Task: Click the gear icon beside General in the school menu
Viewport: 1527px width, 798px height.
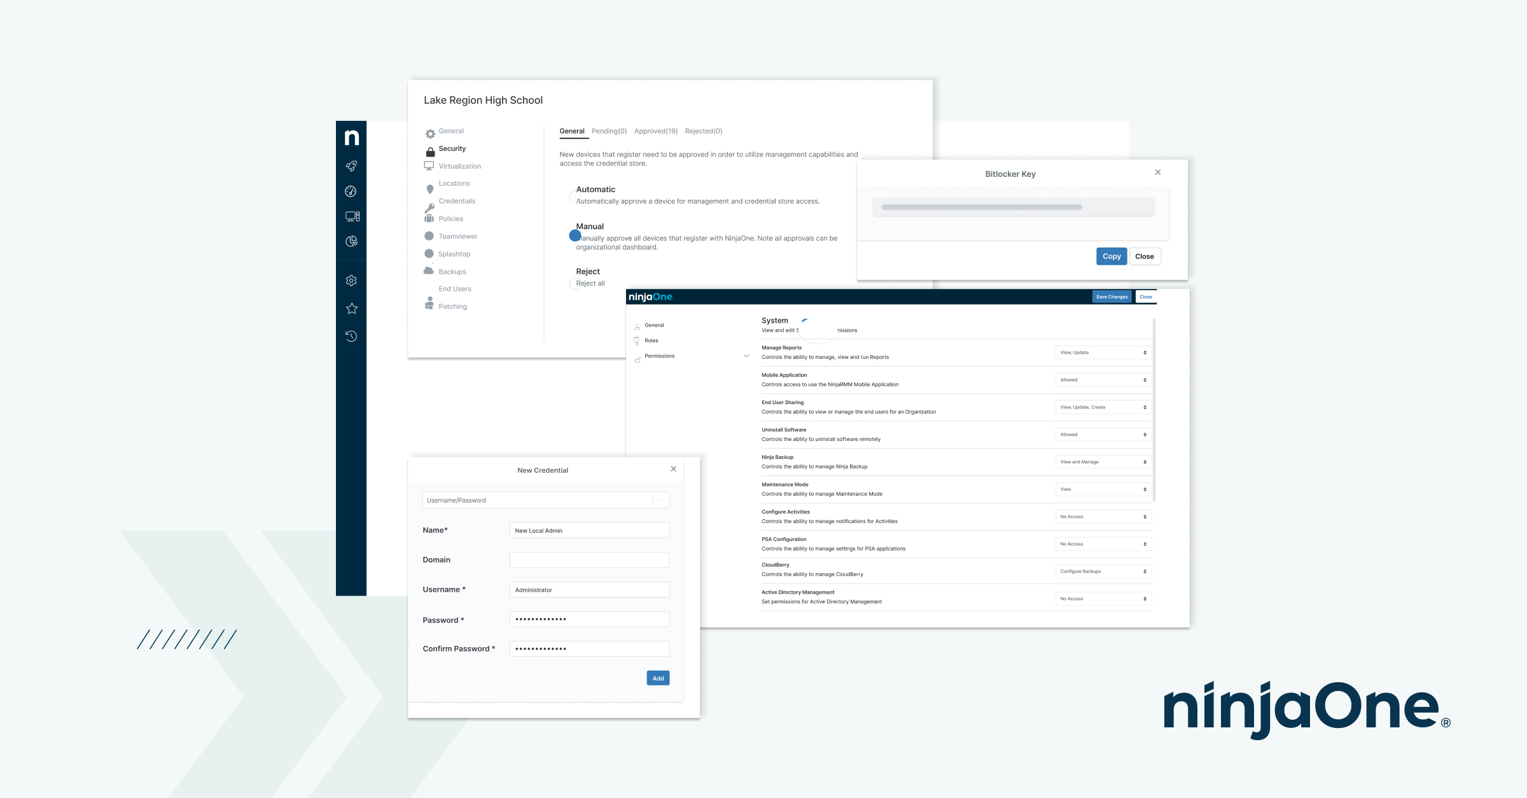Action: pos(430,134)
